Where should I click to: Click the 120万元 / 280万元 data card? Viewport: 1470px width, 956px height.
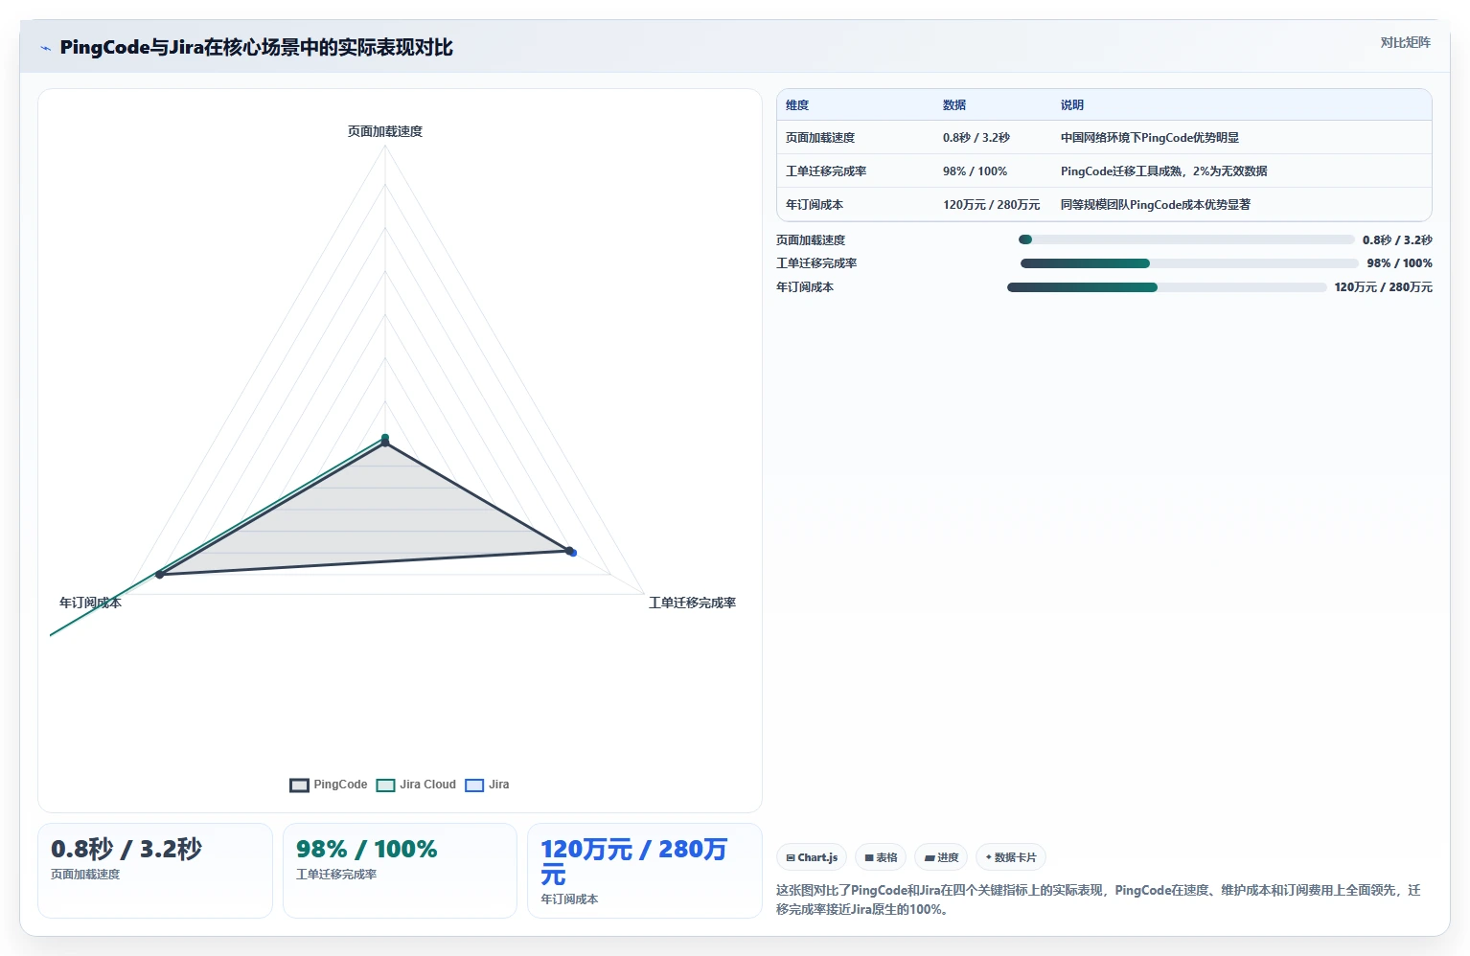click(x=645, y=870)
